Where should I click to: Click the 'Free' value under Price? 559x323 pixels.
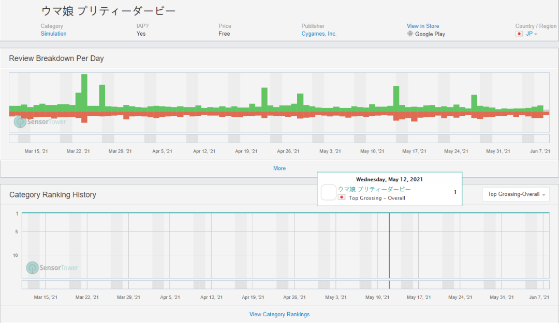[224, 34]
